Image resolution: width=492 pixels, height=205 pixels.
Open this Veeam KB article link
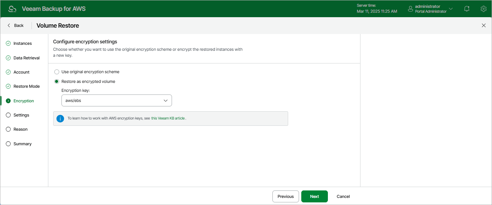168,118
